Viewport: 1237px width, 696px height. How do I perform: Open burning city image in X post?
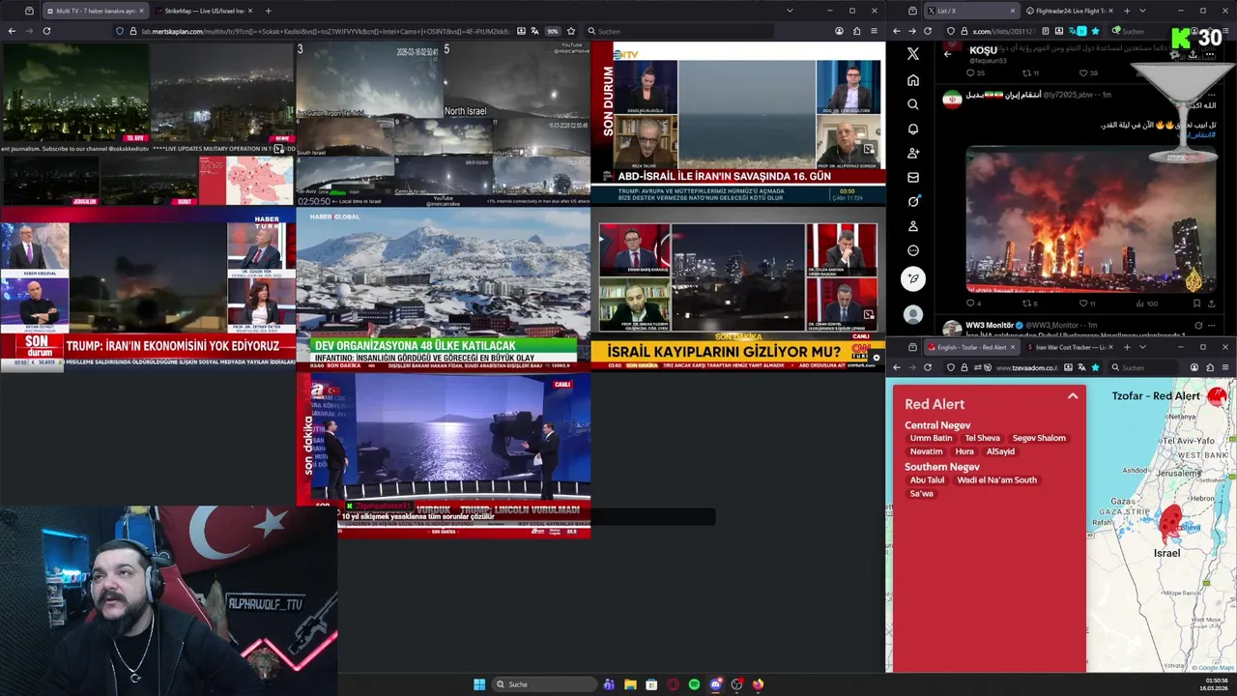pos(1091,219)
